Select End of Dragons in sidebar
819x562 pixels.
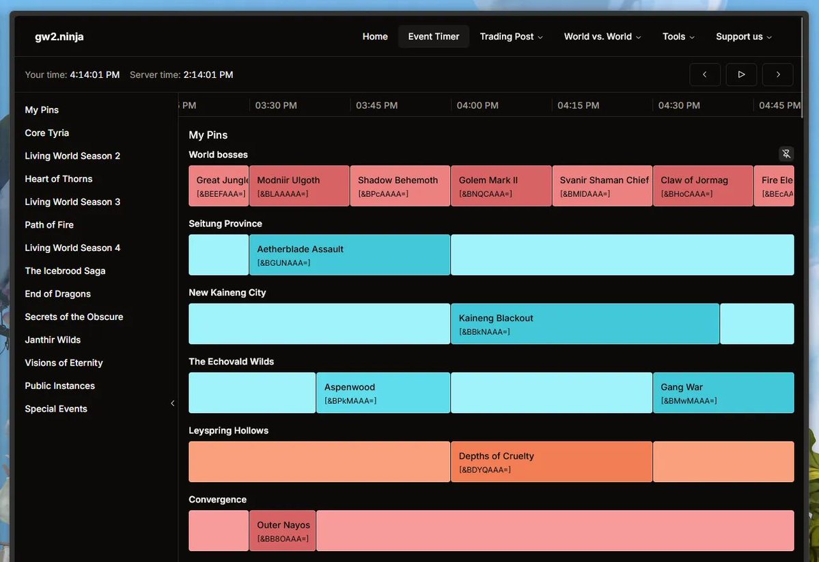[58, 294]
